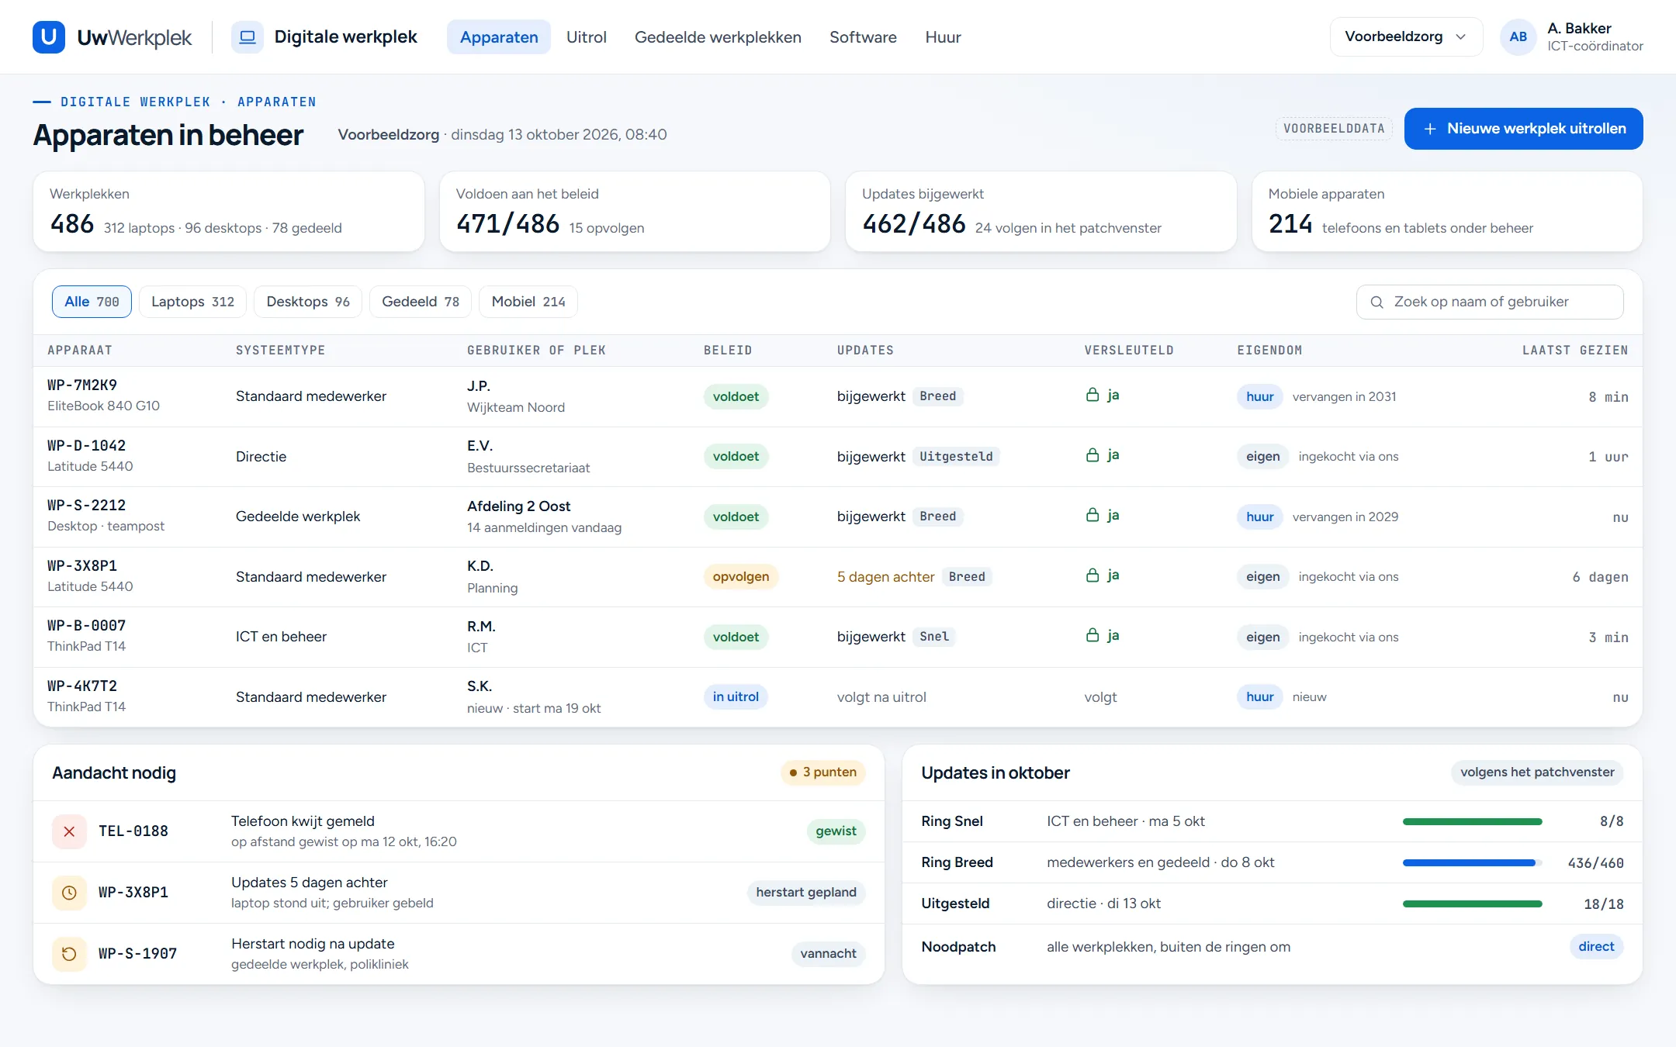Click the volgens het patchvenster label
The image size is (1676, 1047).
[1537, 772]
